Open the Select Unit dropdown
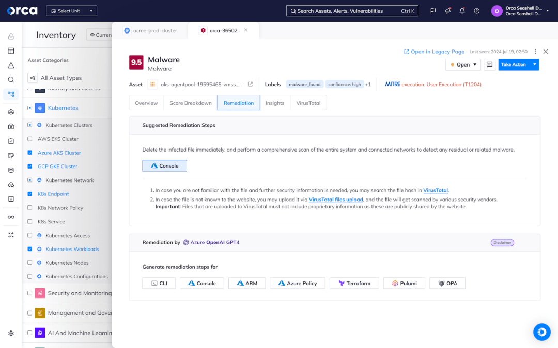Screen dimensions: 558x348 (x=71, y=11)
